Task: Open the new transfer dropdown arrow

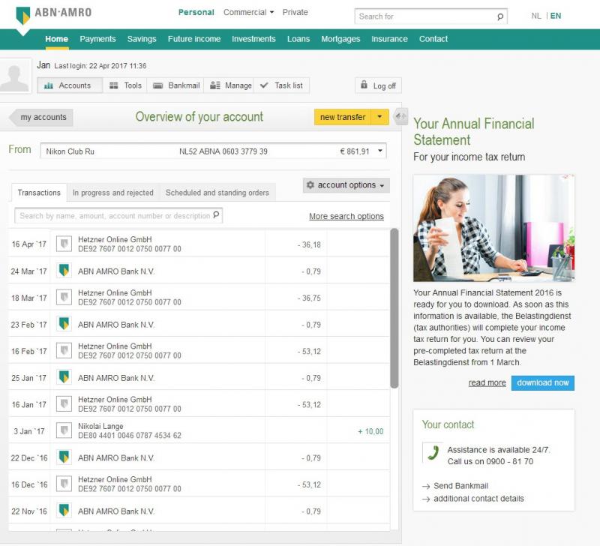Action: coord(379,117)
